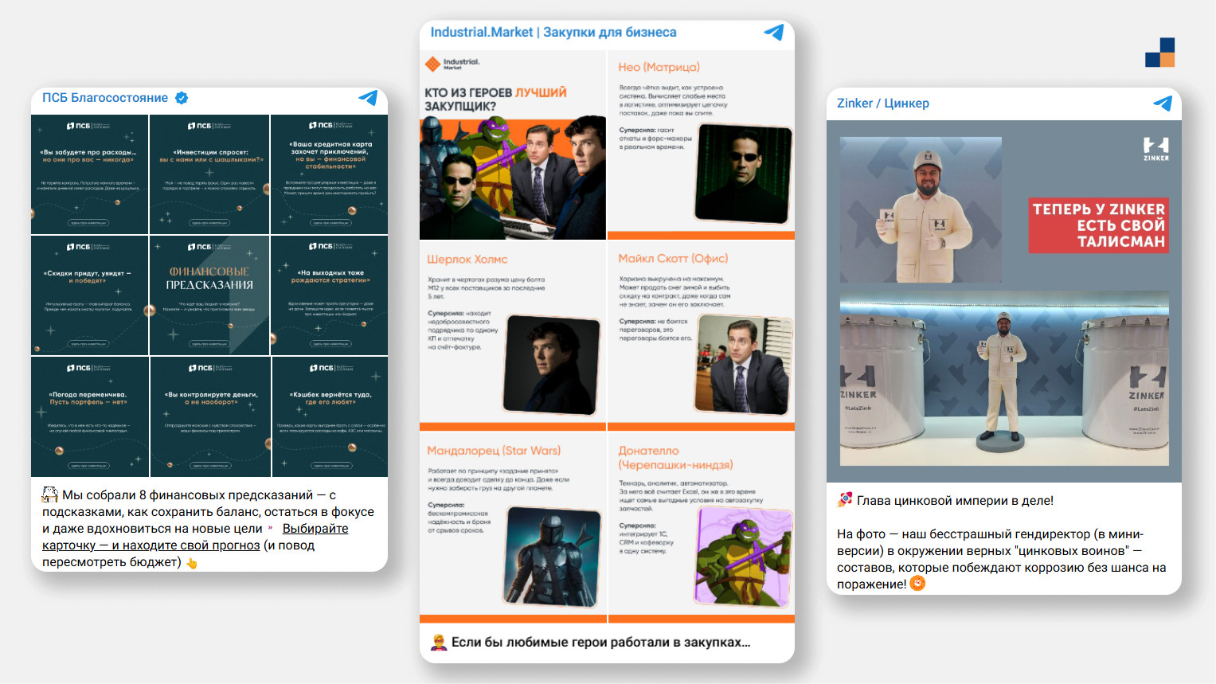1216x684 pixels.
Task: Click the ПСБ logo on the 'Кэшбек вернётся туда' tile
Action: coord(330,368)
